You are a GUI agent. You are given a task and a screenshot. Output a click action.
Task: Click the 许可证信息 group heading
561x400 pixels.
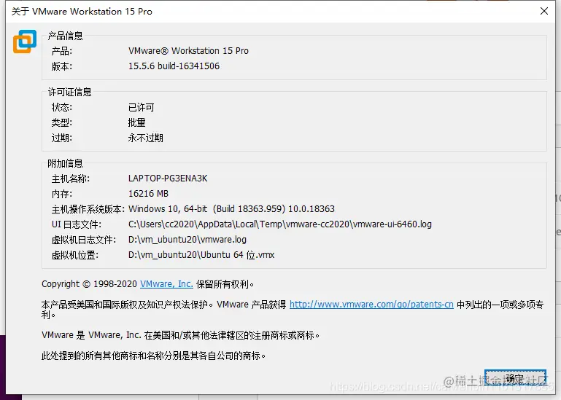click(70, 93)
